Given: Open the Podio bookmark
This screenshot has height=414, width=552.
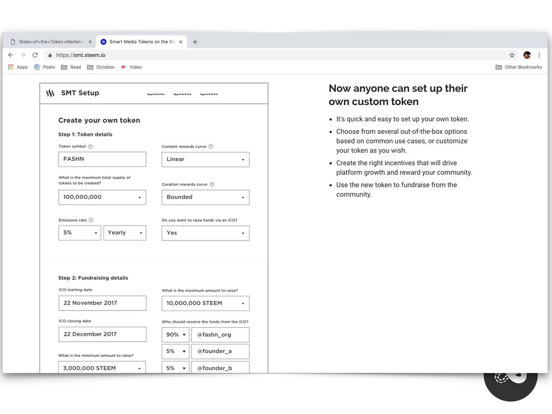Looking at the screenshot, I should click(x=45, y=67).
